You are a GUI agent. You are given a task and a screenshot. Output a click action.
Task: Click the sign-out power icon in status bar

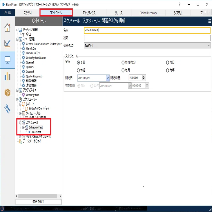2,209
